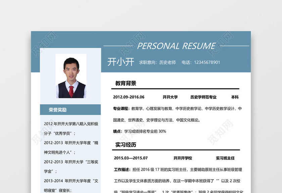
Task: Click the 专业课程 label
Action: (121, 109)
